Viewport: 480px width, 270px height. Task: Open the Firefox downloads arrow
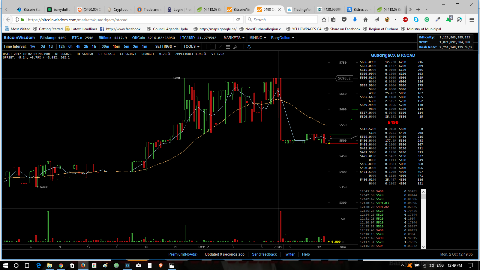point(355,20)
